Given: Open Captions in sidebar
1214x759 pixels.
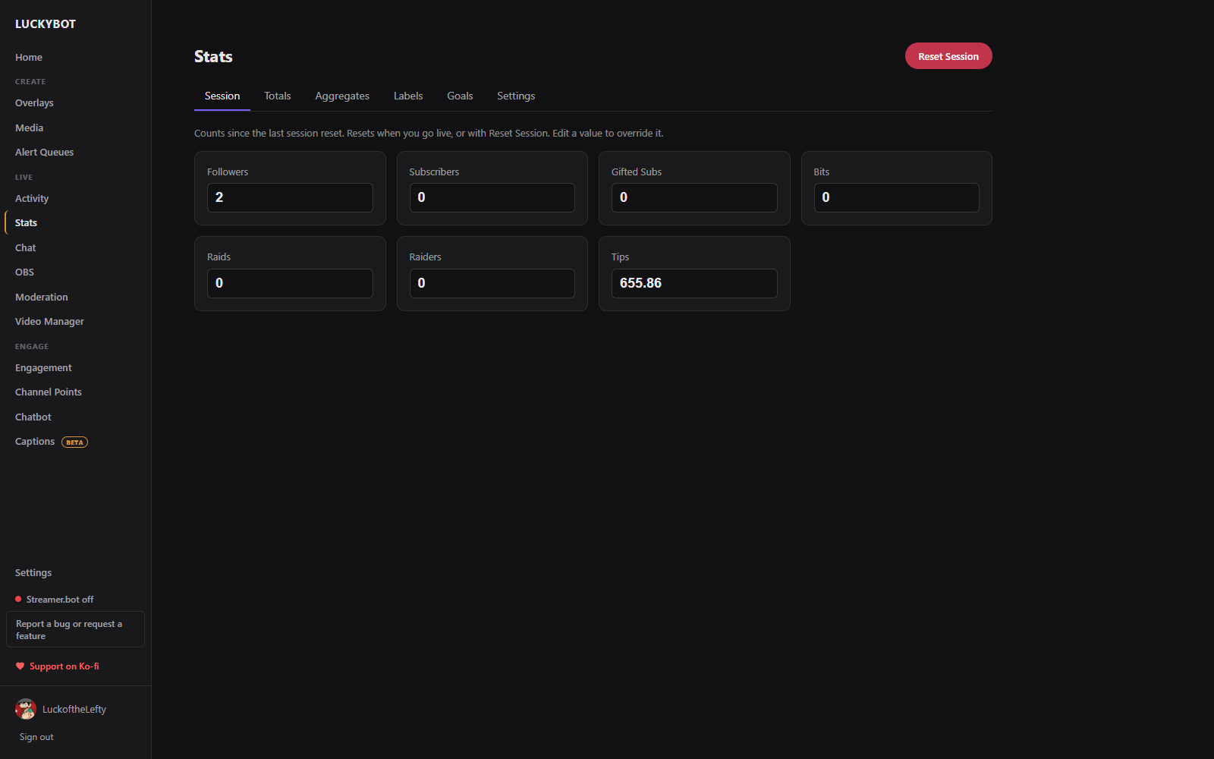Looking at the screenshot, I should (x=35, y=441).
